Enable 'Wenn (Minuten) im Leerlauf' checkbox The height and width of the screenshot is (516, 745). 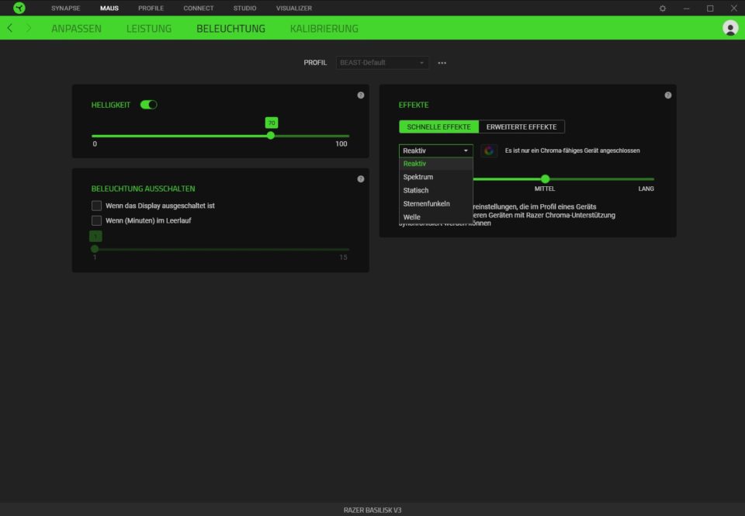click(97, 220)
